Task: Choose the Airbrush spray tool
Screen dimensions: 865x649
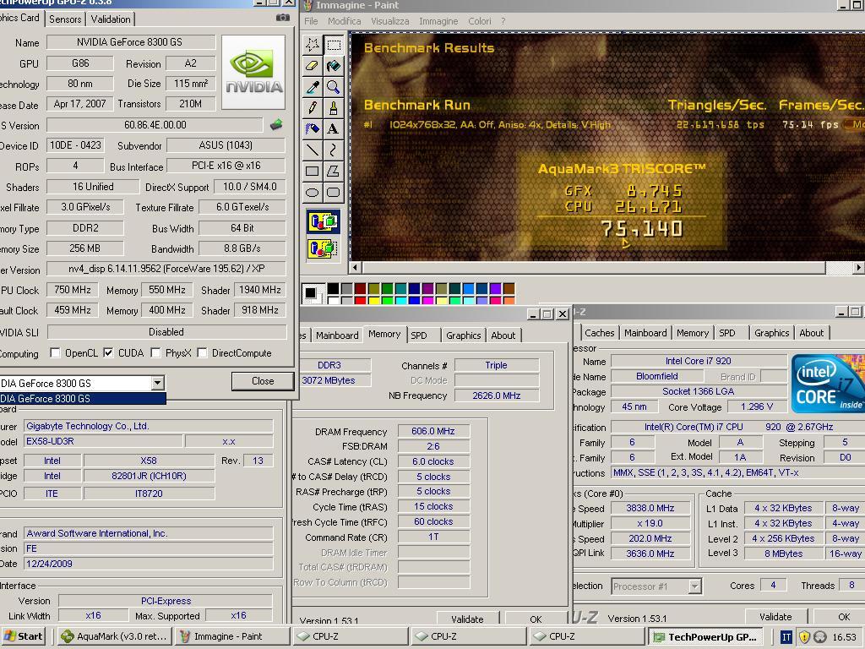Action: click(313, 128)
